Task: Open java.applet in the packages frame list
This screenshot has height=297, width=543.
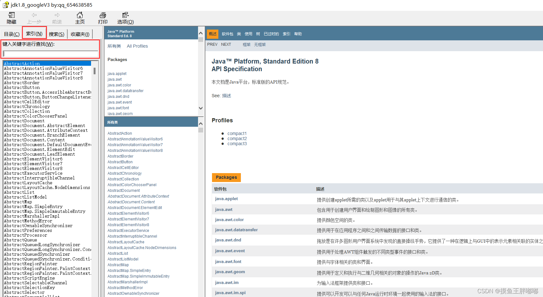Action: (x=117, y=74)
